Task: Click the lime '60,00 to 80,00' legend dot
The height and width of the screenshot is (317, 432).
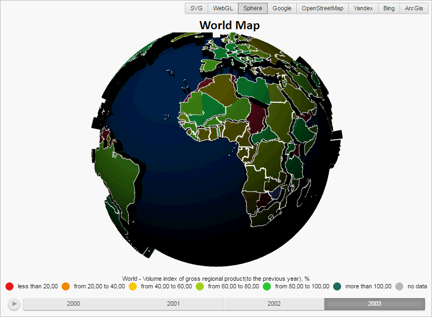Action: [x=200, y=286]
